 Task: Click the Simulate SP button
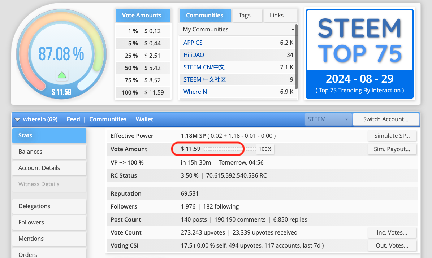[x=392, y=136]
